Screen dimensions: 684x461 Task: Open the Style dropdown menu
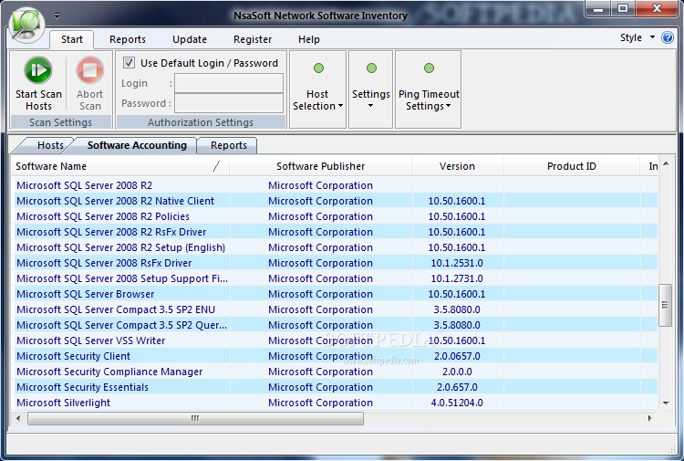[637, 37]
